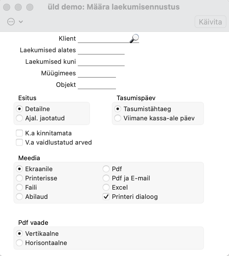
Task: Expand the chevron next to the ellipsis
Action: pos(21,22)
